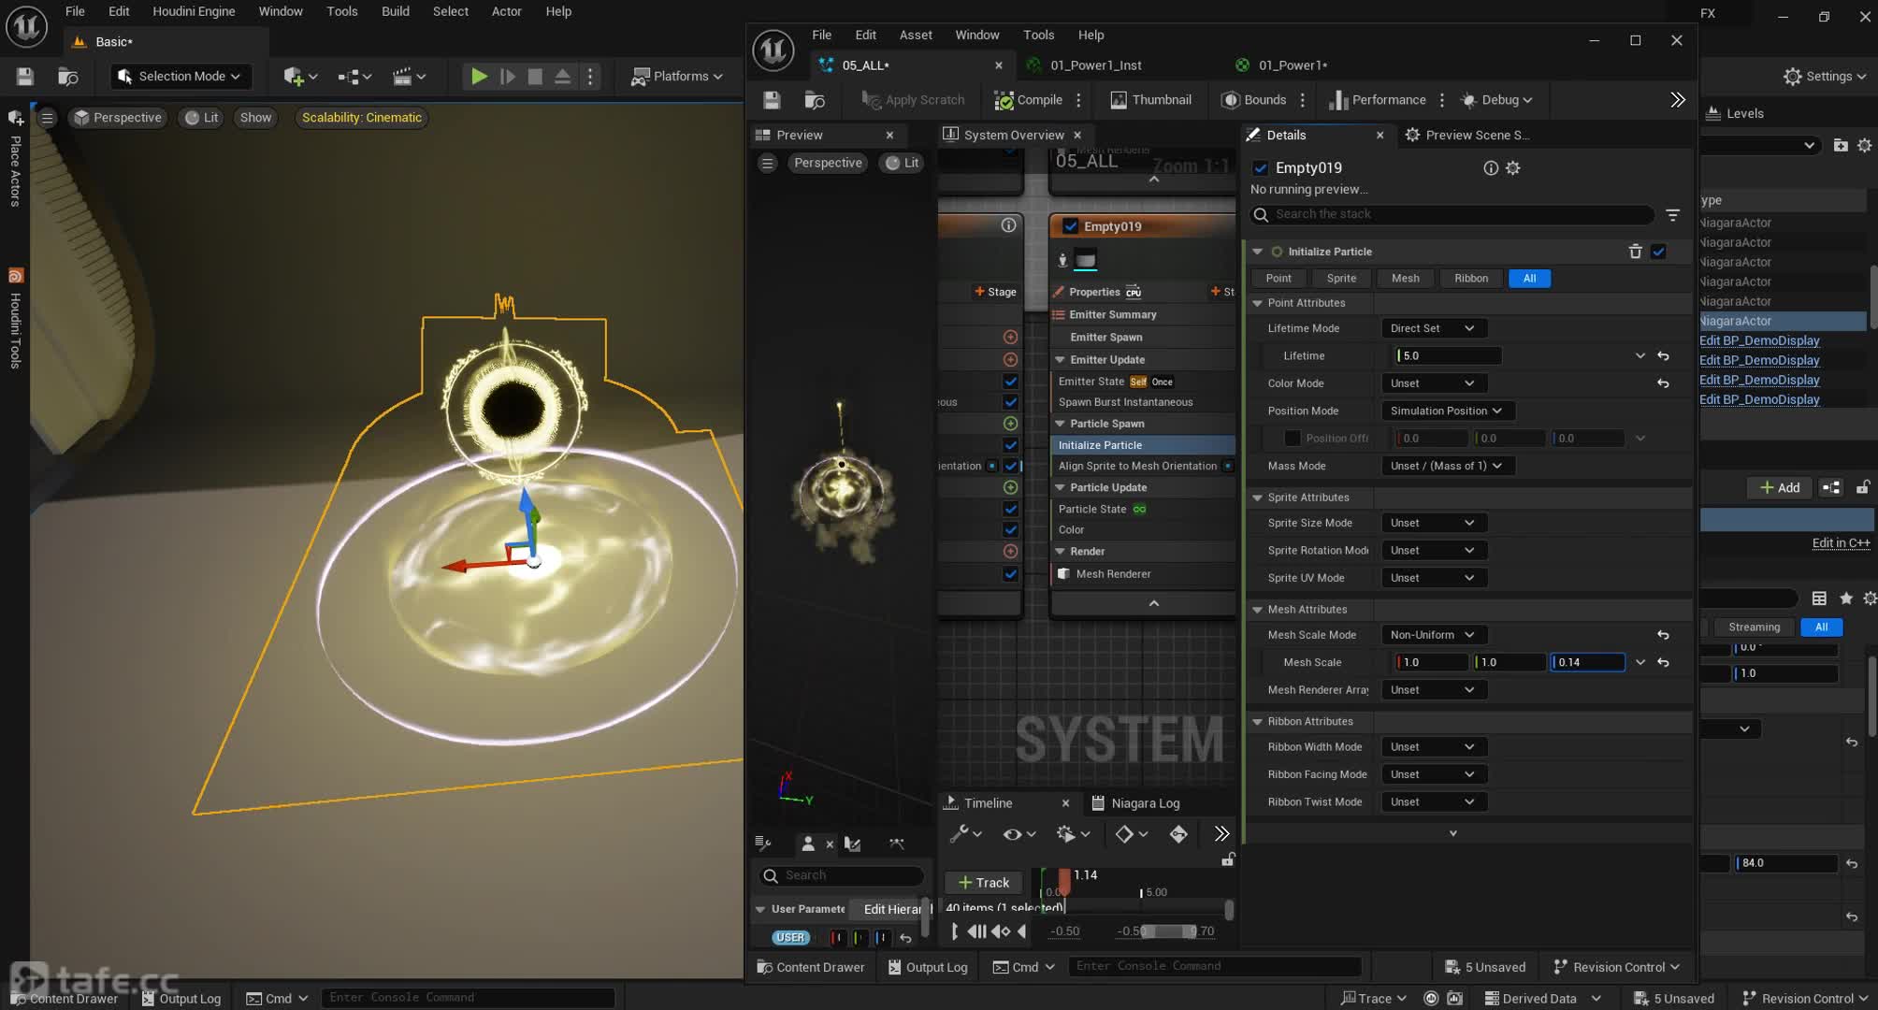Click the Thumbnail button
Screen dimensions: 1878x1010
[x=1150, y=100]
